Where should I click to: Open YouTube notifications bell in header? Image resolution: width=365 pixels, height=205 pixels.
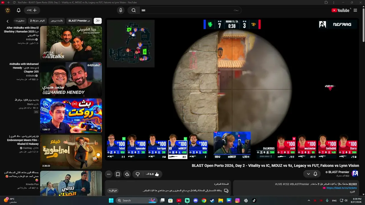coord(19,10)
